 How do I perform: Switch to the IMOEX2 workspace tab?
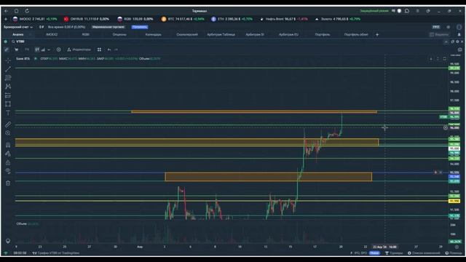(52, 34)
